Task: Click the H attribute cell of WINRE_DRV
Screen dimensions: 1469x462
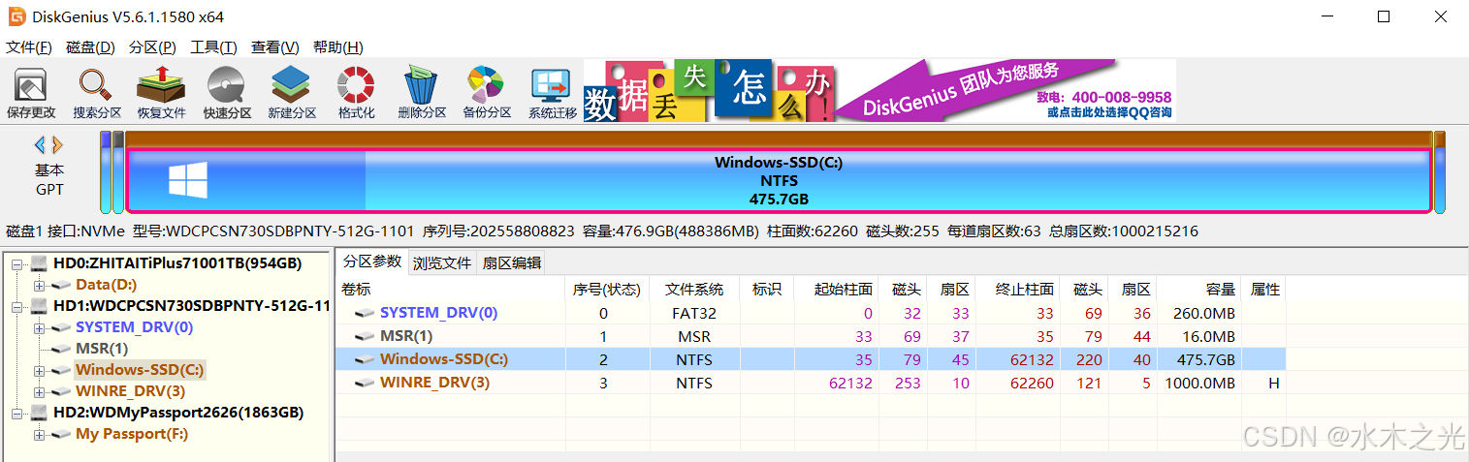Action: click(x=1264, y=383)
